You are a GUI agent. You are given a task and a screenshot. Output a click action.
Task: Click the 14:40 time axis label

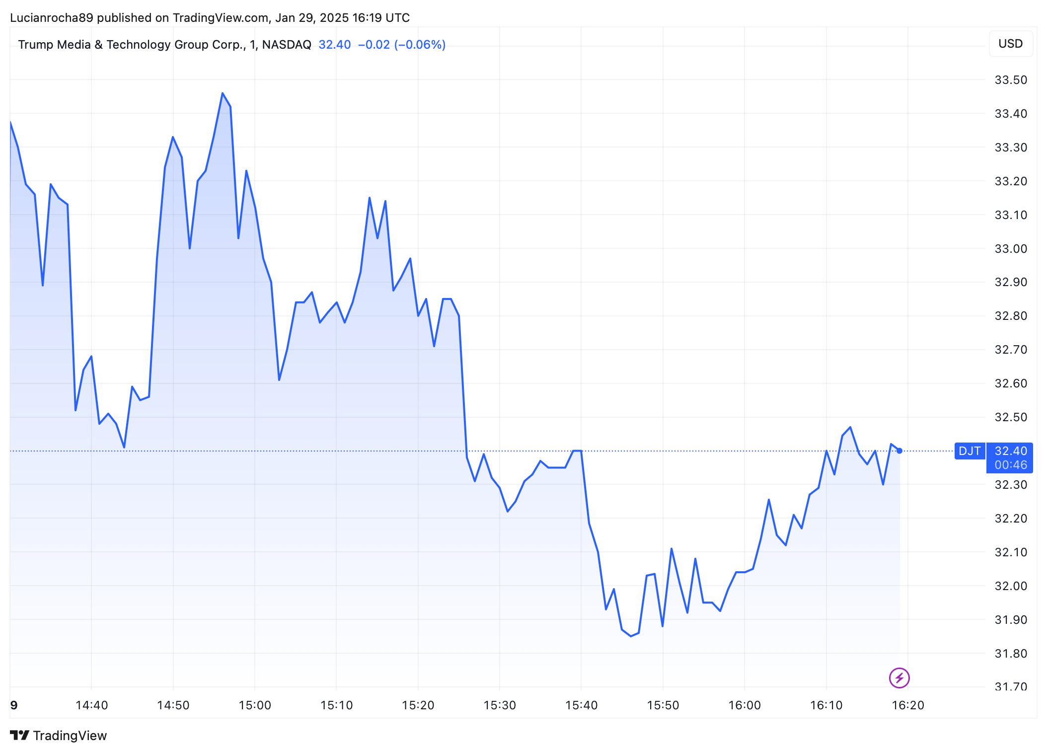click(91, 705)
